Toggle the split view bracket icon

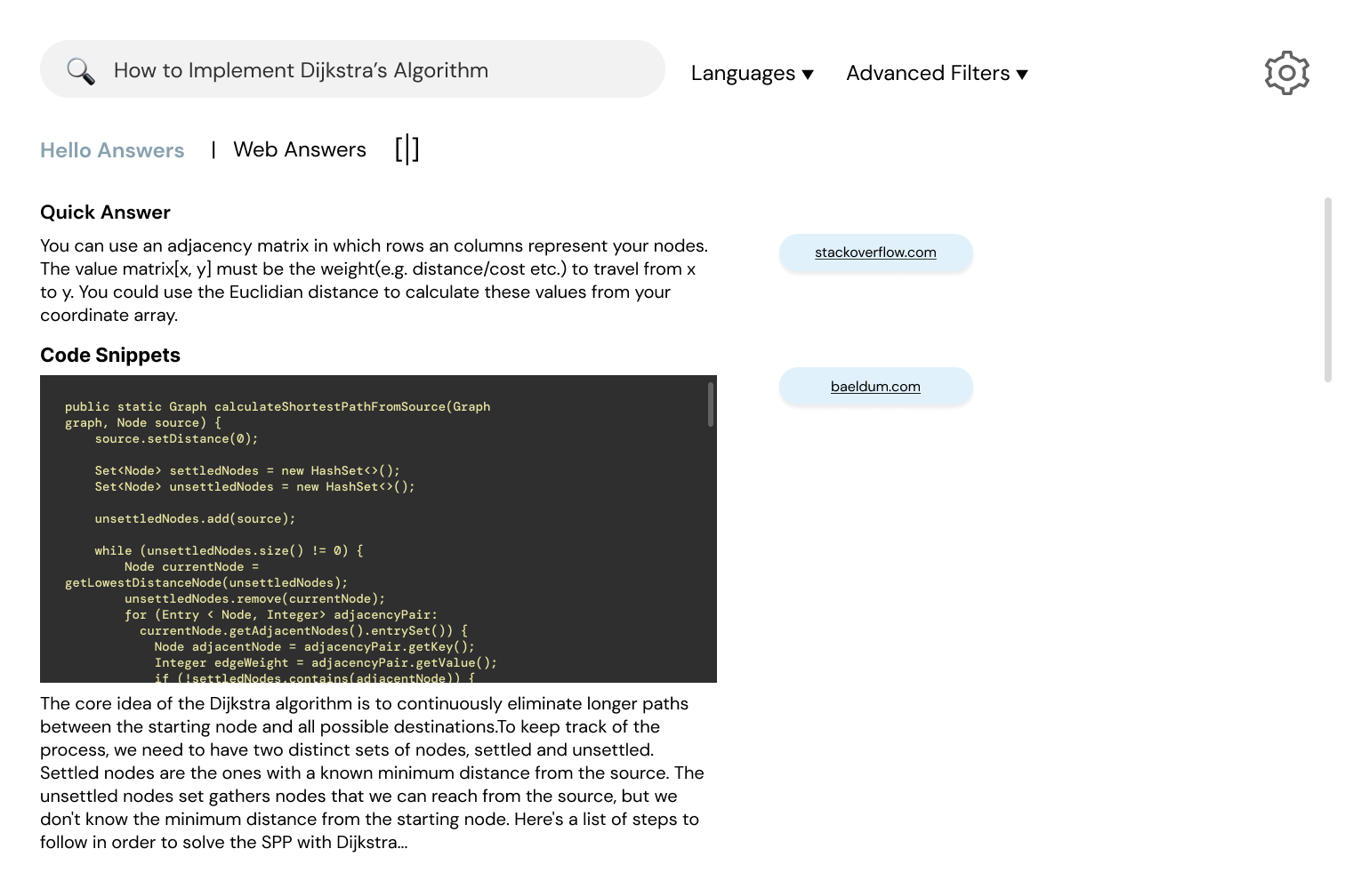pyautogui.click(x=407, y=149)
